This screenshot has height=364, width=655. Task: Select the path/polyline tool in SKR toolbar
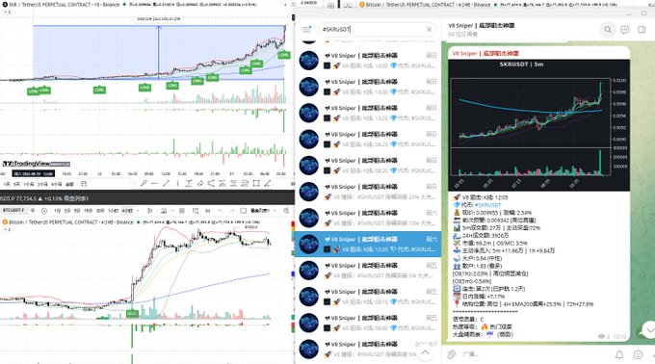(211, 183)
